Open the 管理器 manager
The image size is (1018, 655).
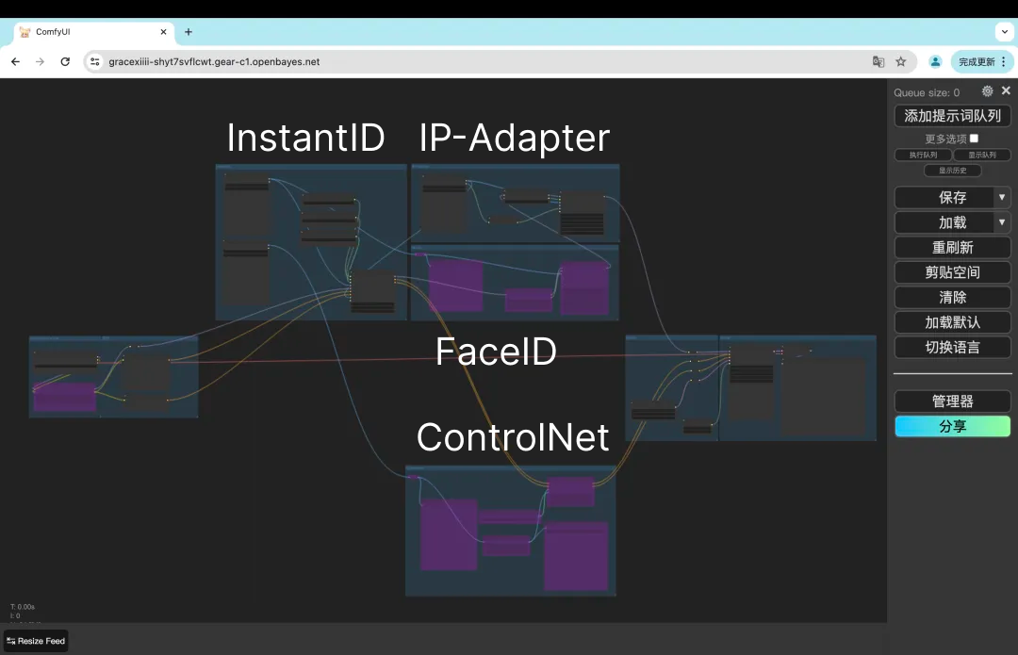952,401
